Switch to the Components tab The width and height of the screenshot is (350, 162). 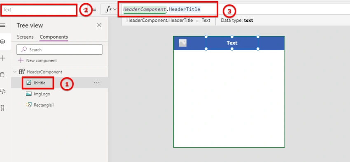pyautogui.click(x=54, y=37)
